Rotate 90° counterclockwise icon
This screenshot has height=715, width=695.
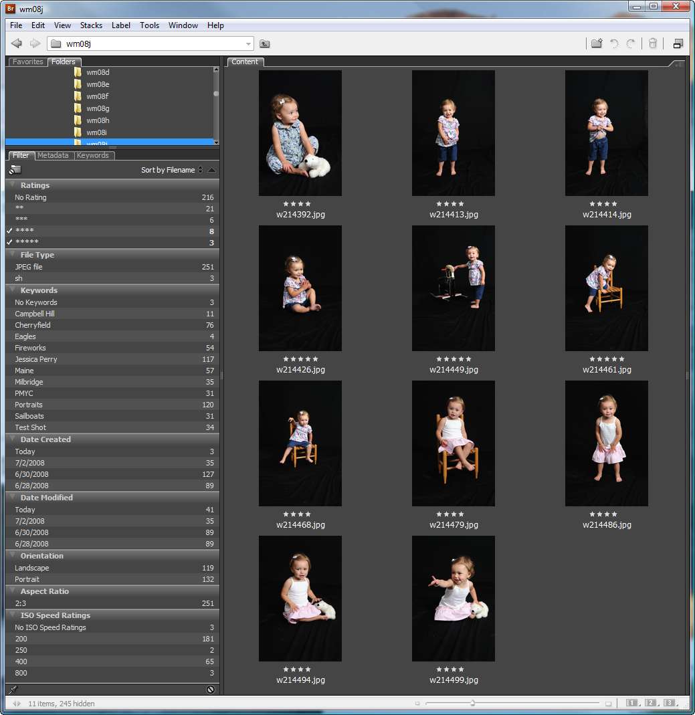[x=614, y=43]
